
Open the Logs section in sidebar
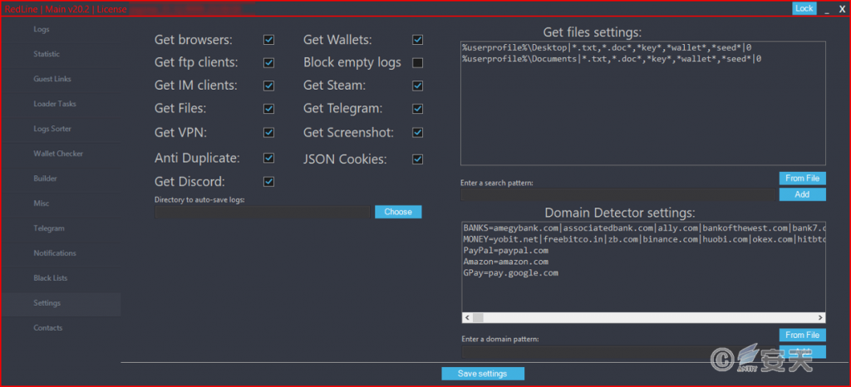(42, 29)
